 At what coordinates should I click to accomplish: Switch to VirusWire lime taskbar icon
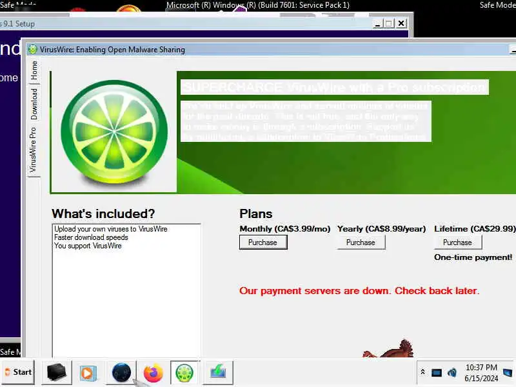pos(184,373)
